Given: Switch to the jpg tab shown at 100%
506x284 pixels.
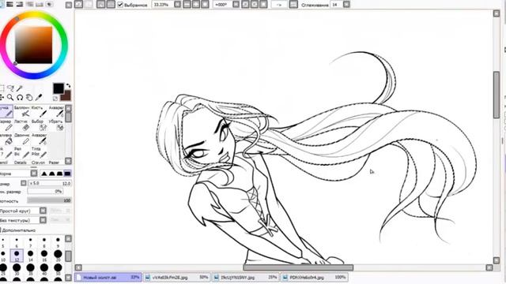Looking at the screenshot, I should pyautogui.click(x=315, y=277).
